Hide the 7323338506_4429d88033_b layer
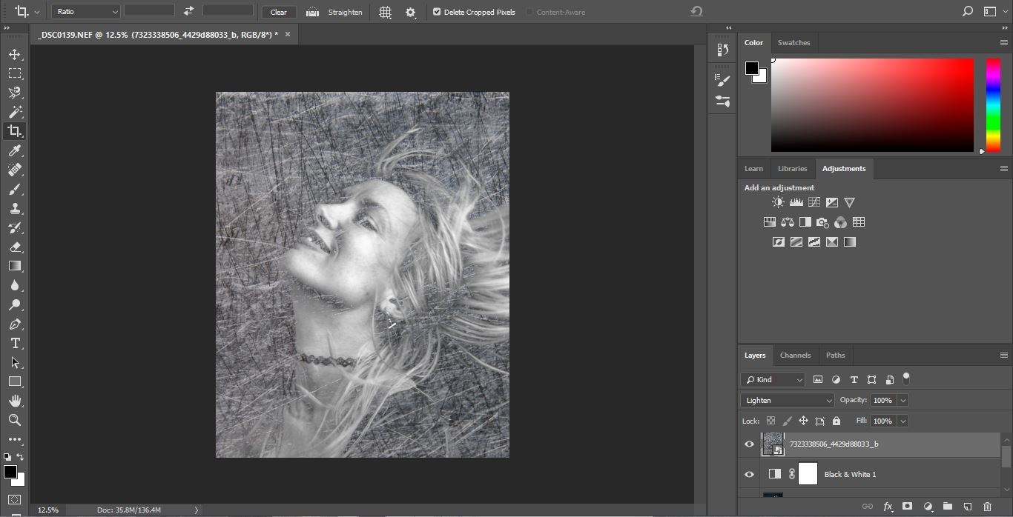The height and width of the screenshot is (517, 1013). click(749, 444)
